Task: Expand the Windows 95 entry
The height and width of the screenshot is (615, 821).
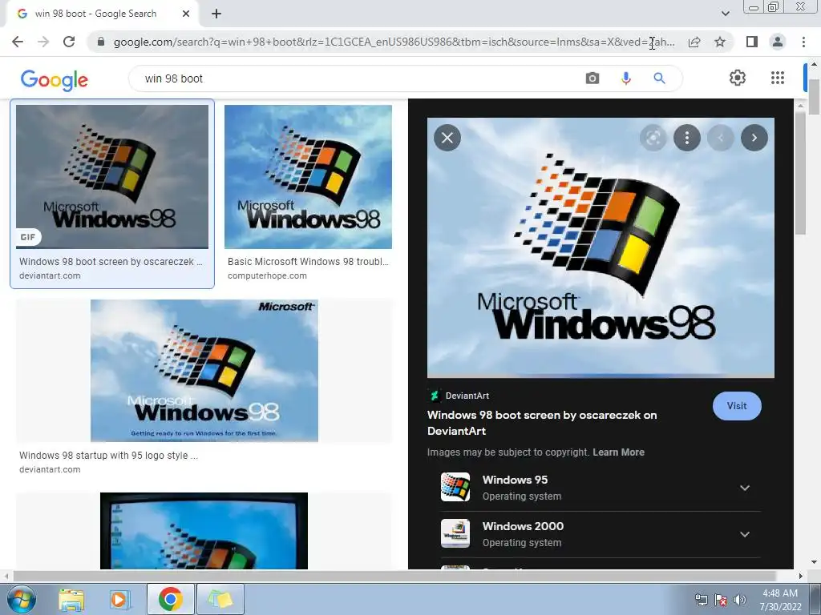Action: point(745,488)
